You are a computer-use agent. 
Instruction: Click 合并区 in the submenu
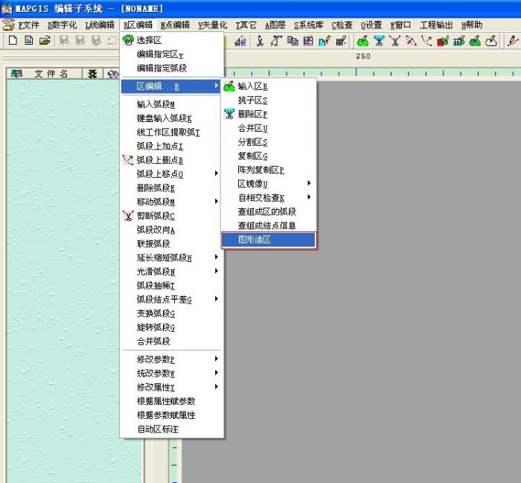252,128
